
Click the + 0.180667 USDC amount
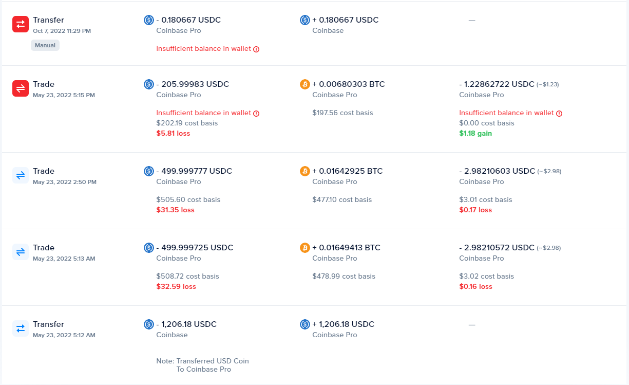point(345,20)
